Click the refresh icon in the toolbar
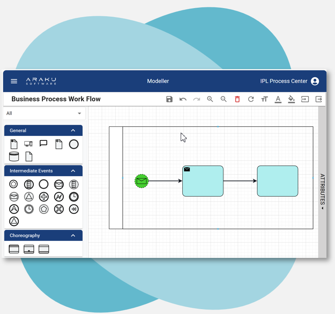 (251, 99)
